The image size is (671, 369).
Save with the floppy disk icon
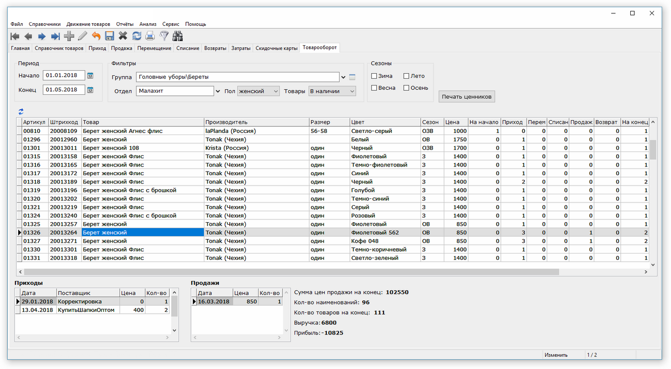coord(109,36)
